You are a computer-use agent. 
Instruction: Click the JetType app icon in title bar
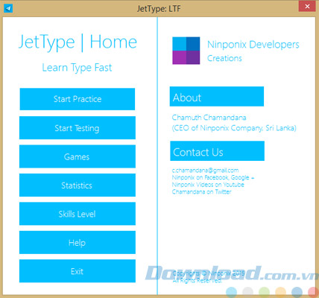click(x=8, y=8)
